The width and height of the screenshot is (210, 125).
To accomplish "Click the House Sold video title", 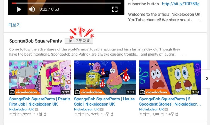I will [105, 102].
